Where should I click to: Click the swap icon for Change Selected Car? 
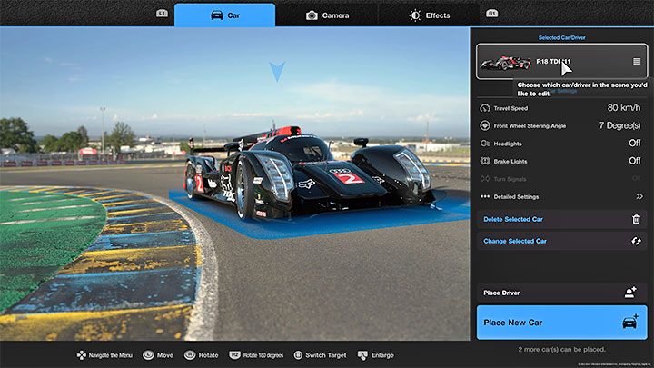tap(636, 241)
